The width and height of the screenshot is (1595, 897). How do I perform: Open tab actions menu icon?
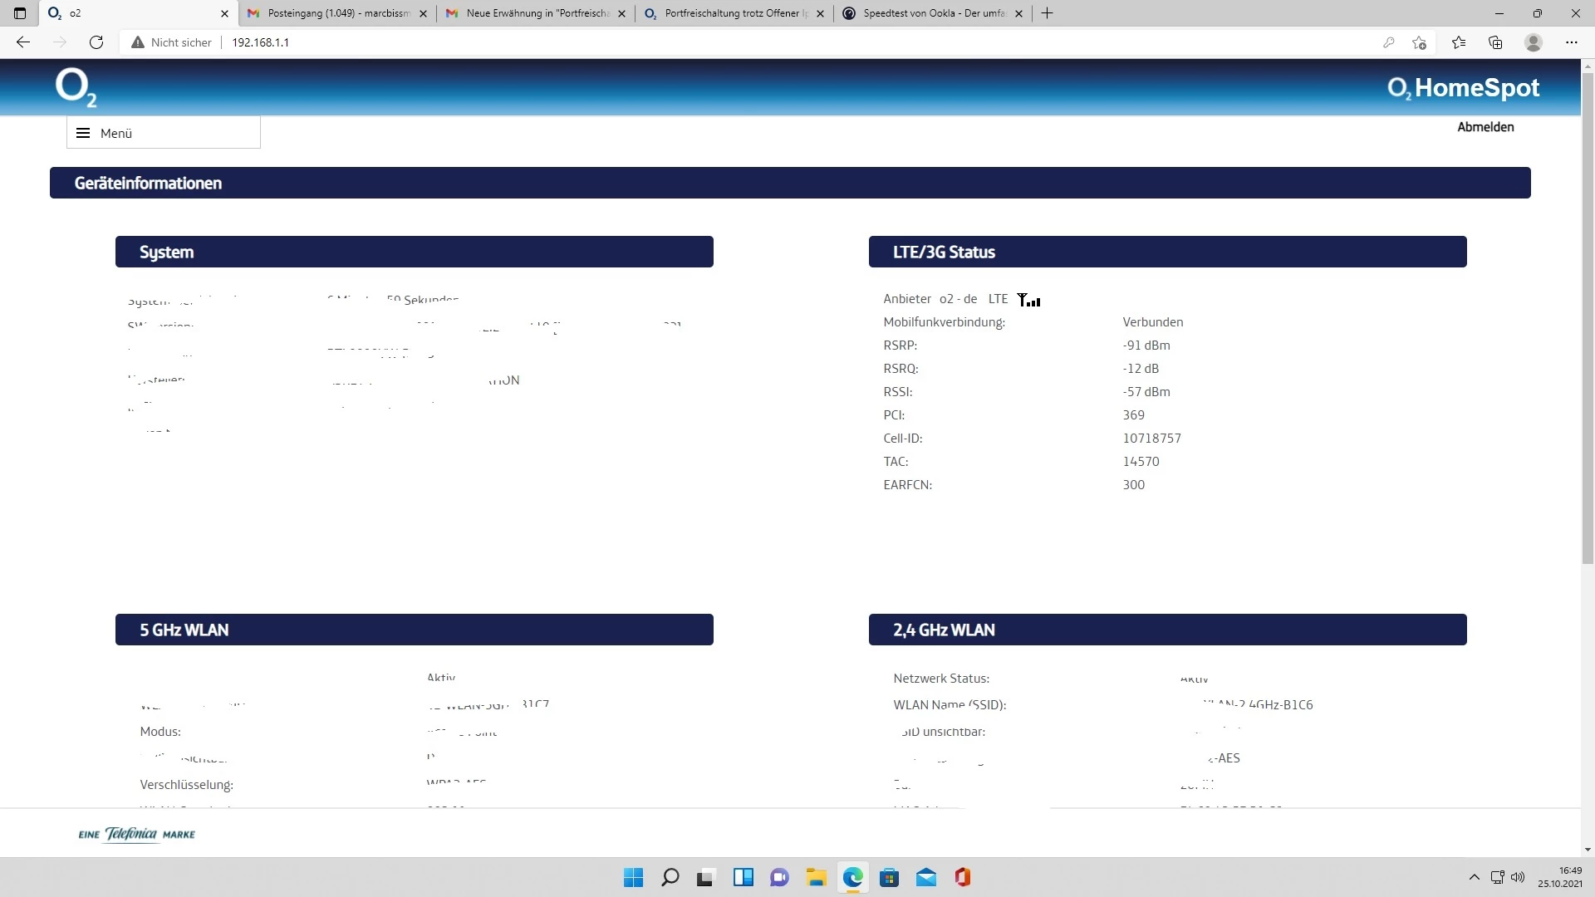click(20, 13)
